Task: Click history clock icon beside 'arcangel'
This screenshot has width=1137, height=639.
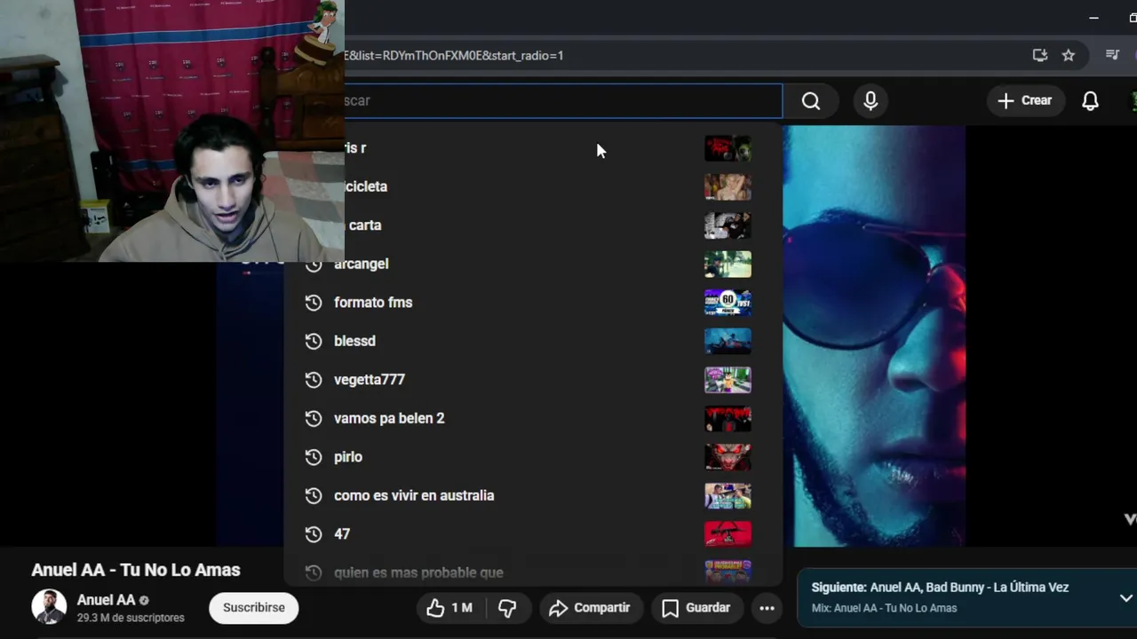Action: point(313,264)
